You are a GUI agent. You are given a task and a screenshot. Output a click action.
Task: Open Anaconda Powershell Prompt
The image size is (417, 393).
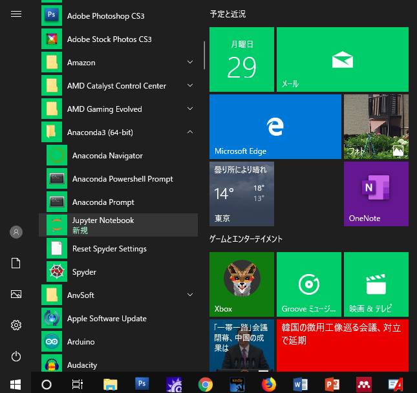point(119,179)
